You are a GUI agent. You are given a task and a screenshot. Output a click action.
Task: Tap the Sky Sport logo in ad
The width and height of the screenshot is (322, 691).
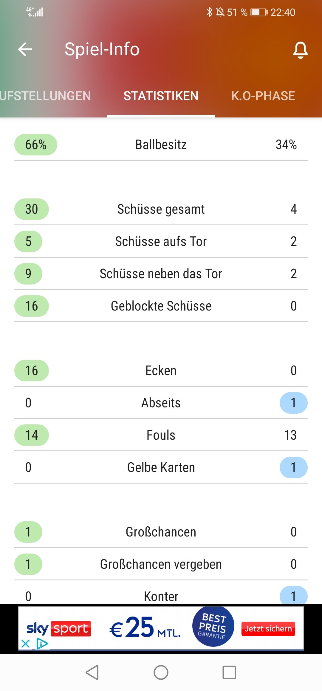pos(59,629)
